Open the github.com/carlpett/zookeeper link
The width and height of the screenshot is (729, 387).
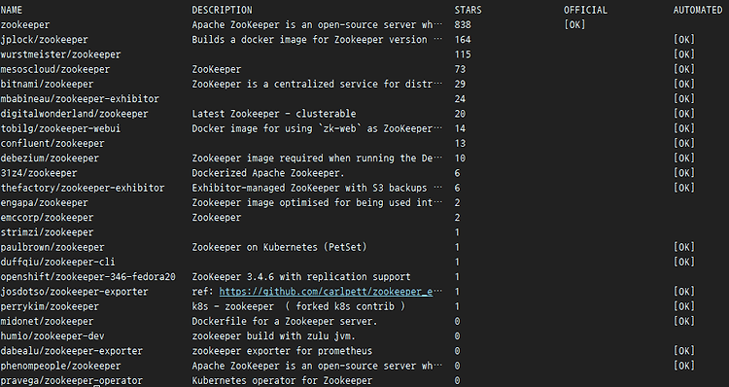(326, 292)
